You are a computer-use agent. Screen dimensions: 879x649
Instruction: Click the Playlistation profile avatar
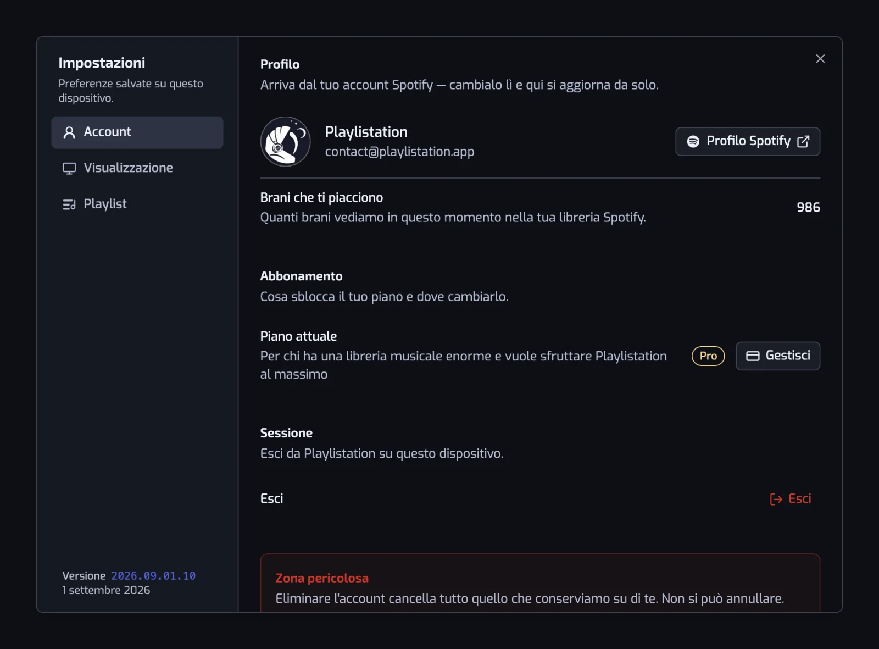(x=285, y=141)
